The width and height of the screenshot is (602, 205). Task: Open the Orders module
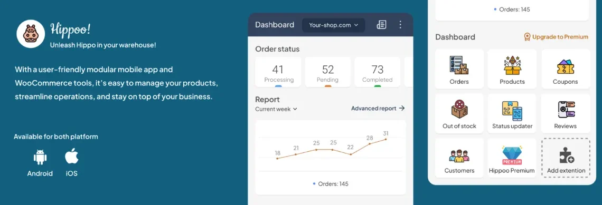coord(459,69)
